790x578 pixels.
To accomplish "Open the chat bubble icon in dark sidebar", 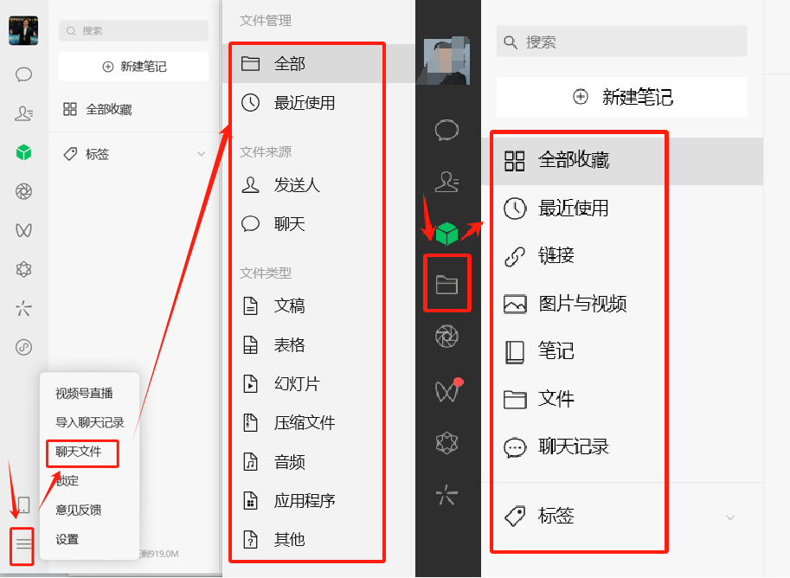I will pos(446,131).
